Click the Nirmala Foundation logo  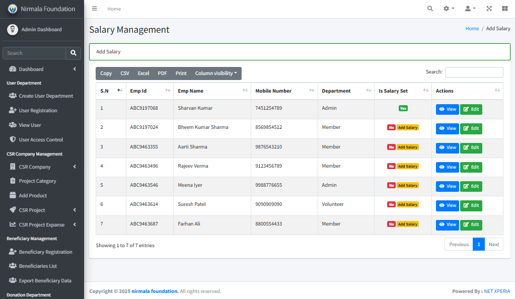13,9
